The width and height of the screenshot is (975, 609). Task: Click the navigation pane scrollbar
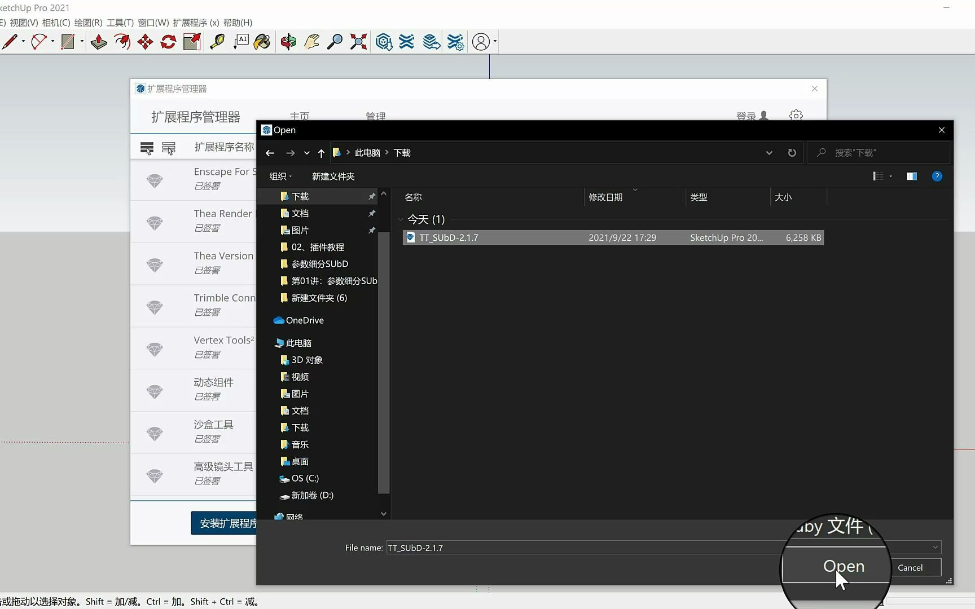pos(384,362)
